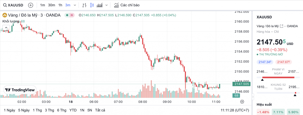The image size is (303, 115).
Task: Select the 6 Thg time range
Action: [61, 110]
